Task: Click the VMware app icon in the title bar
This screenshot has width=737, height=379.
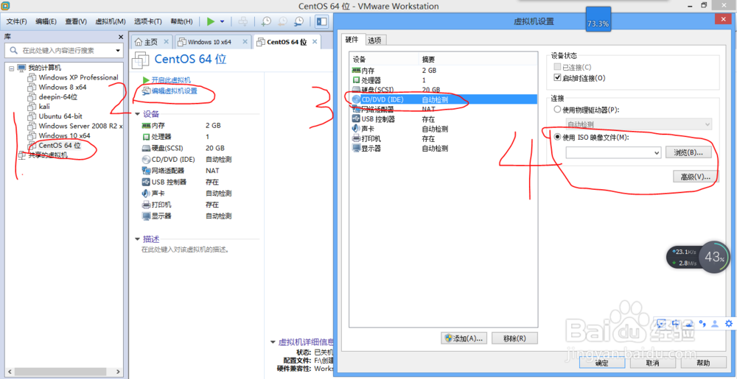Action: (x=5, y=6)
